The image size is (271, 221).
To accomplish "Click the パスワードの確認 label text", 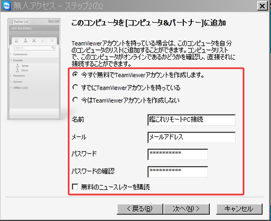I will pyautogui.click(x=93, y=171).
